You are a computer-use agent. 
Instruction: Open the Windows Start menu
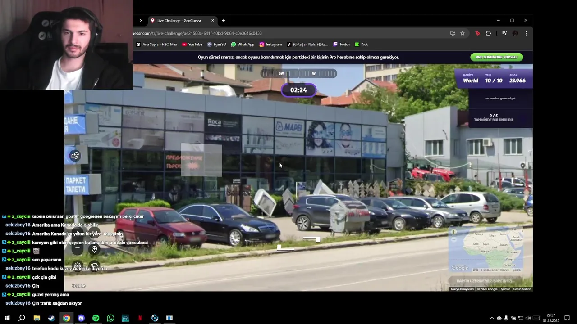click(x=7, y=318)
